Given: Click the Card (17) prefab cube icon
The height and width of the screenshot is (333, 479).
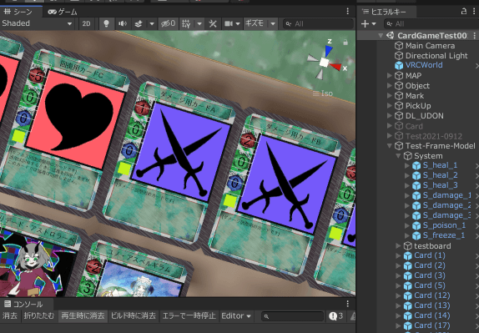Looking at the screenshot, I should [408, 325].
